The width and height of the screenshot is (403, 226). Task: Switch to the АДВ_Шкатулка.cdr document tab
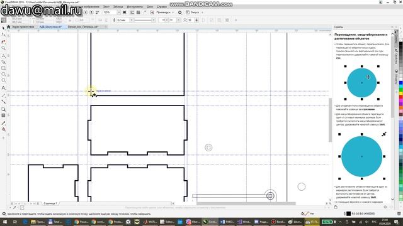(x=50, y=26)
